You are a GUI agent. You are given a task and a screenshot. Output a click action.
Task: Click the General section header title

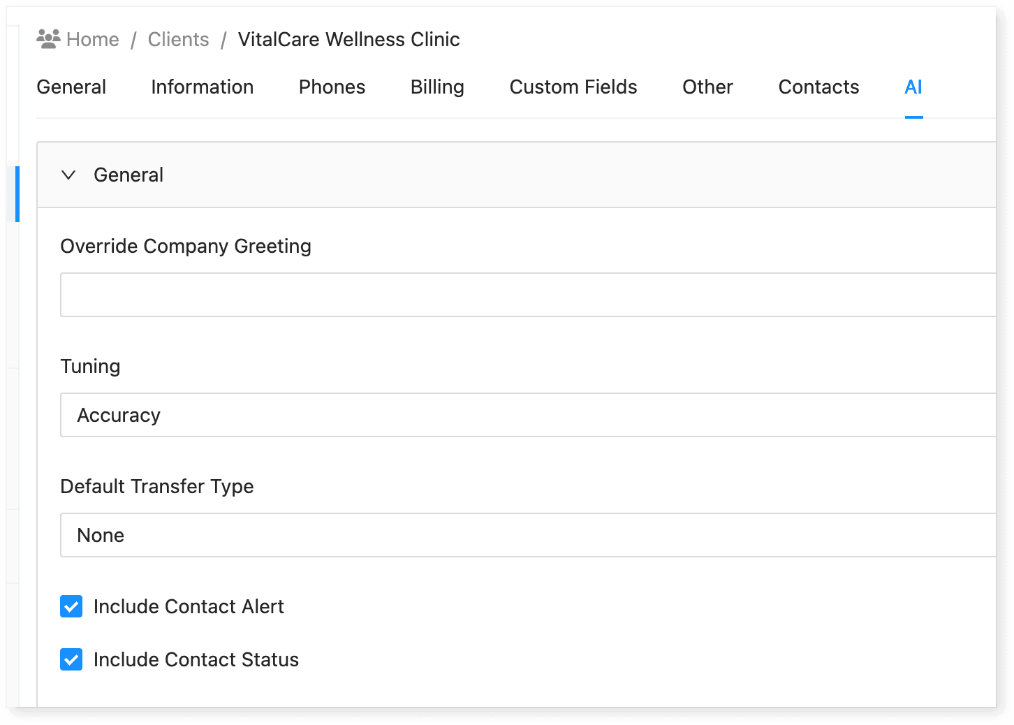click(x=128, y=175)
